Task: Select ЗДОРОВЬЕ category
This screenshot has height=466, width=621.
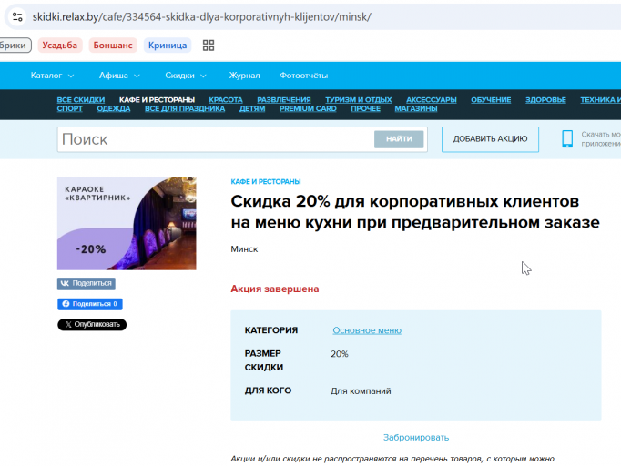Action: [545, 100]
